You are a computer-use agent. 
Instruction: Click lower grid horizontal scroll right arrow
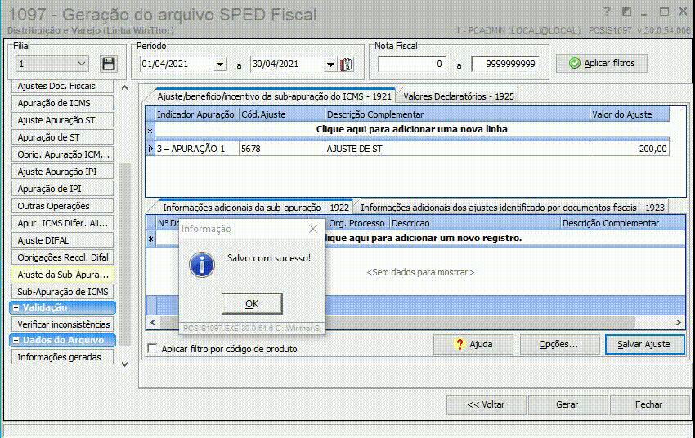click(x=678, y=323)
